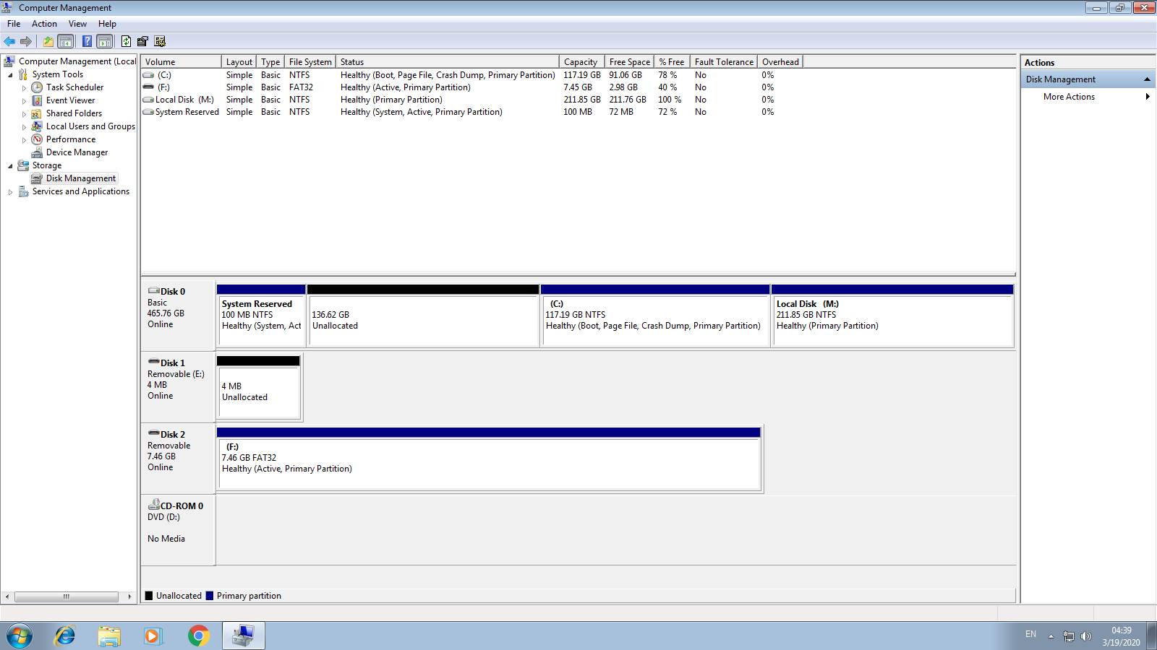Click the blue Back arrow in toolbar
This screenshot has height=650, width=1157.
(x=9, y=41)
